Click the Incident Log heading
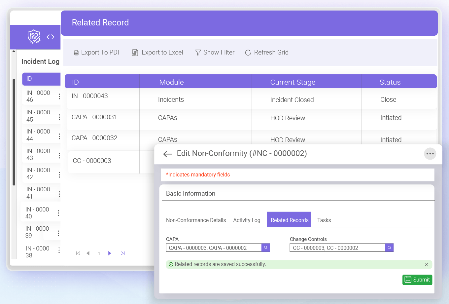 40,61
